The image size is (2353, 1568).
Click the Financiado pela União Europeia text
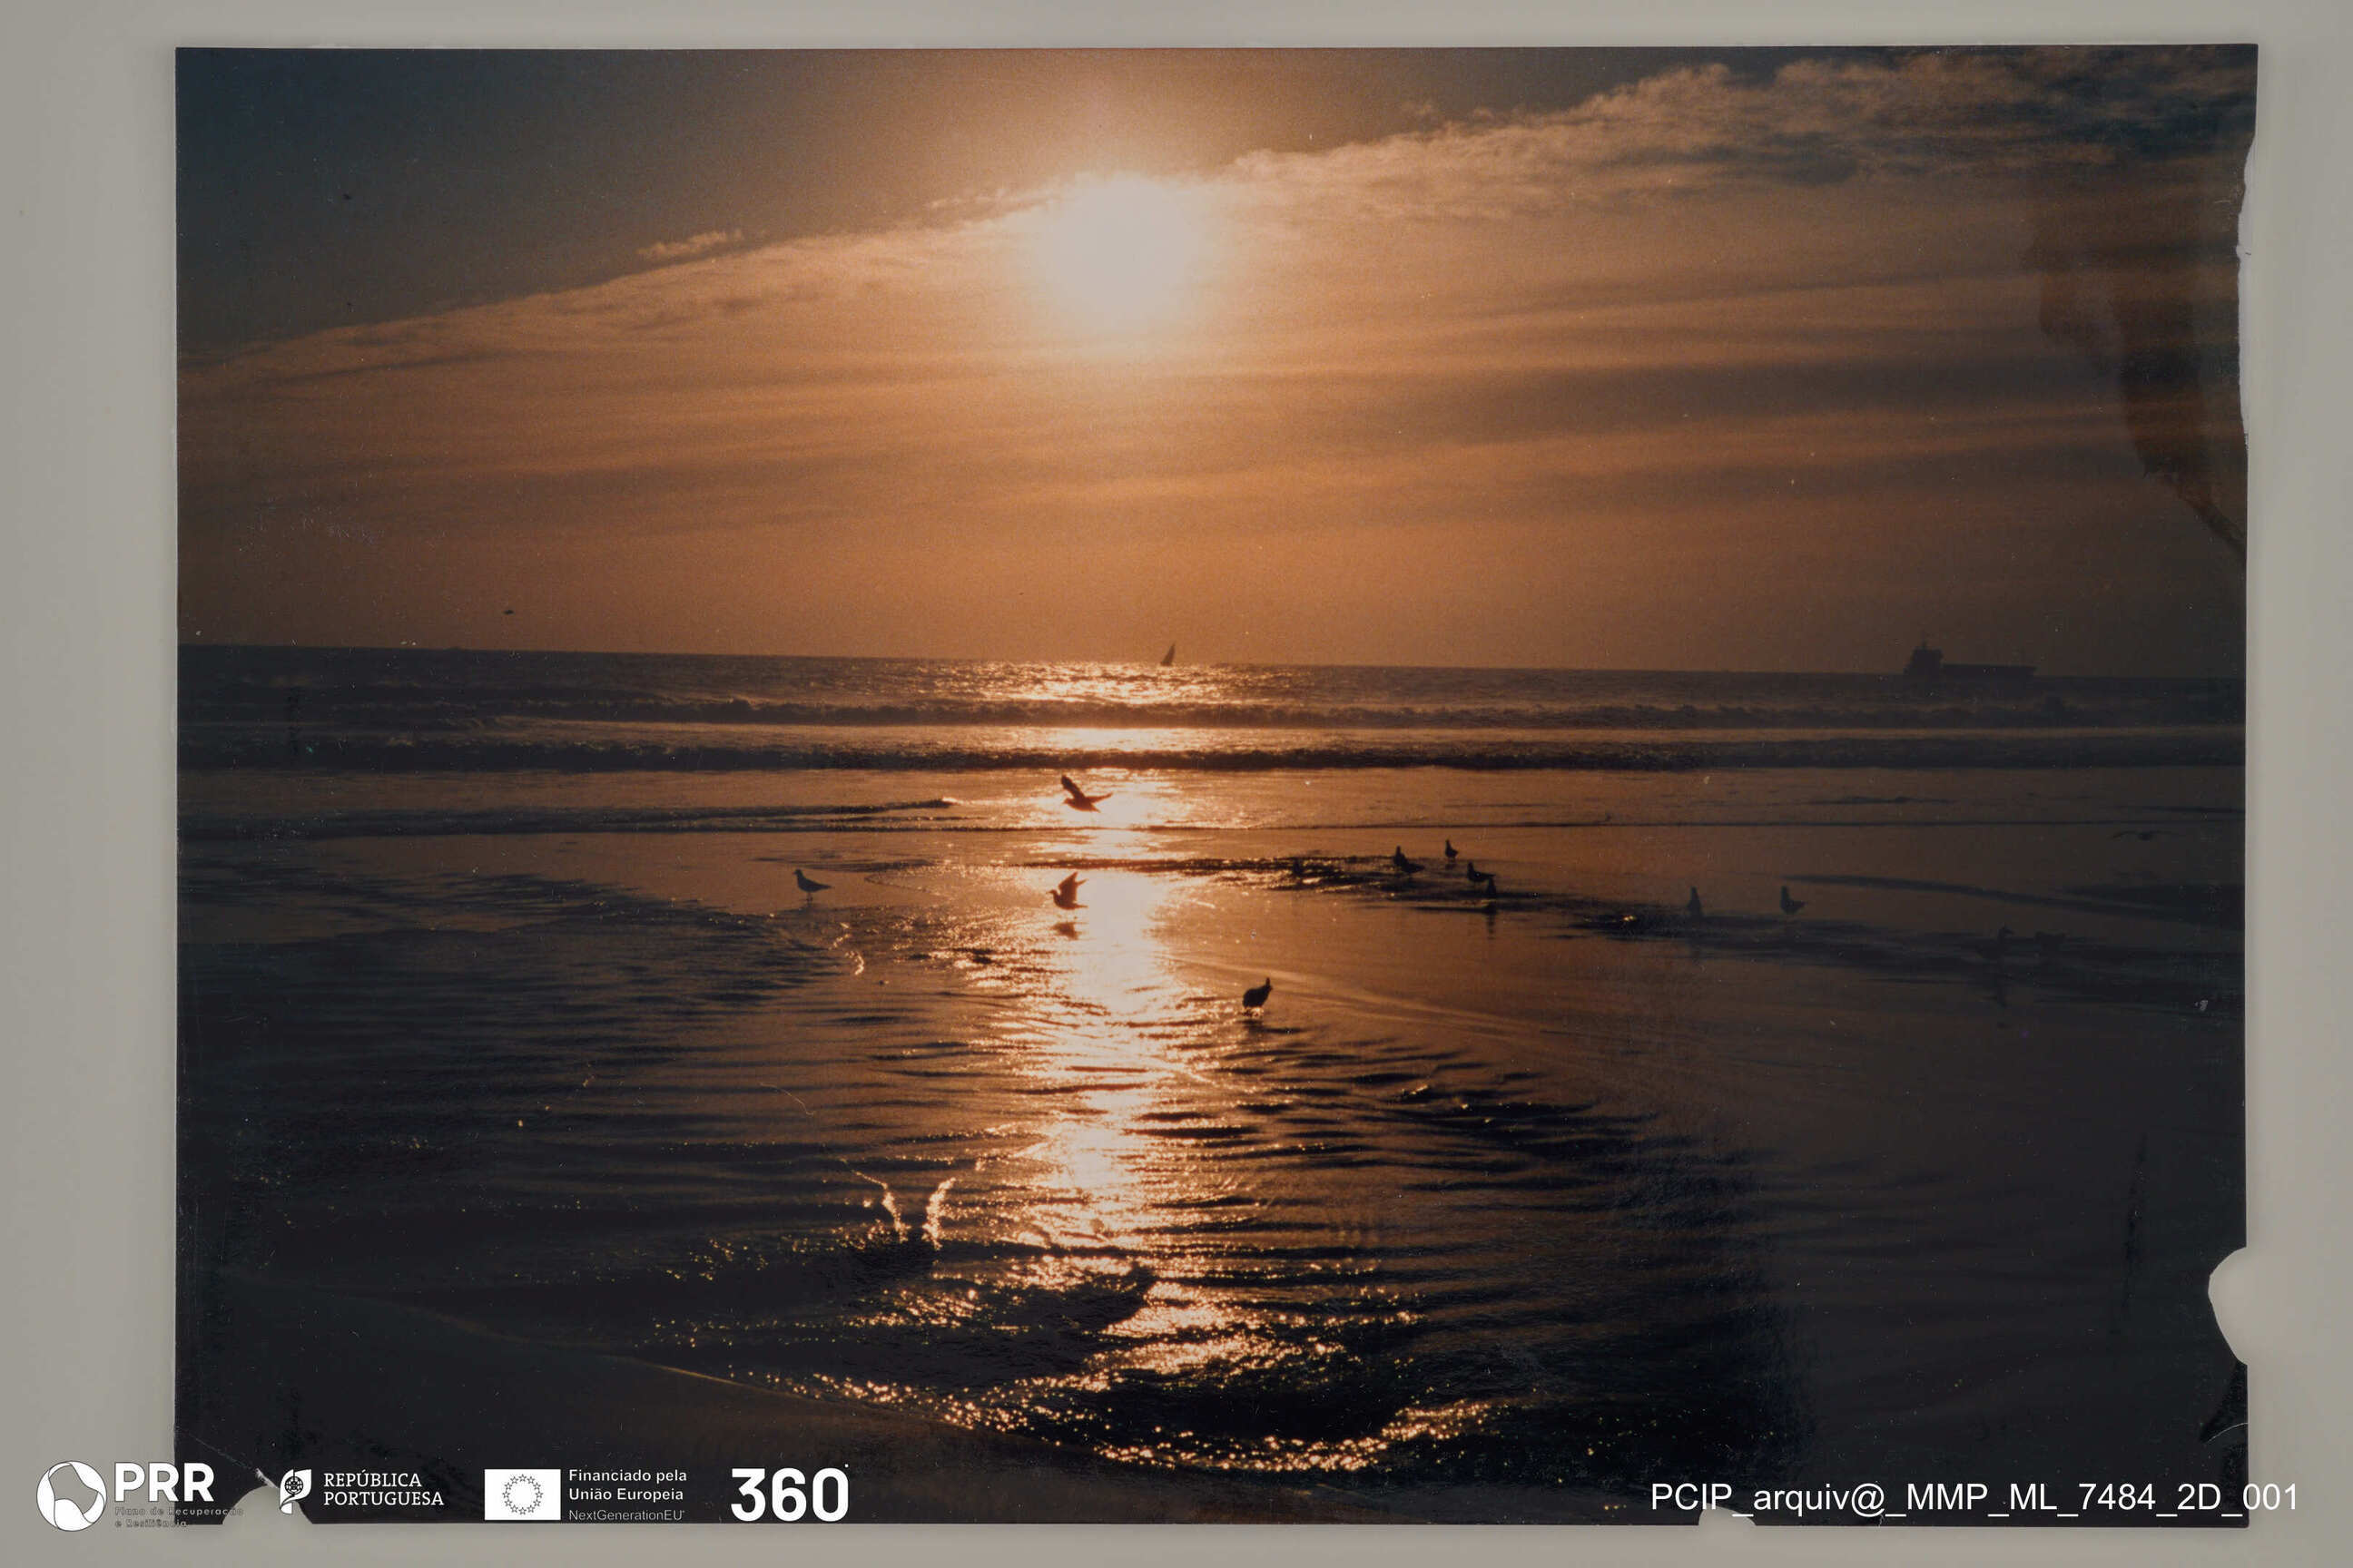point(627,1485)
